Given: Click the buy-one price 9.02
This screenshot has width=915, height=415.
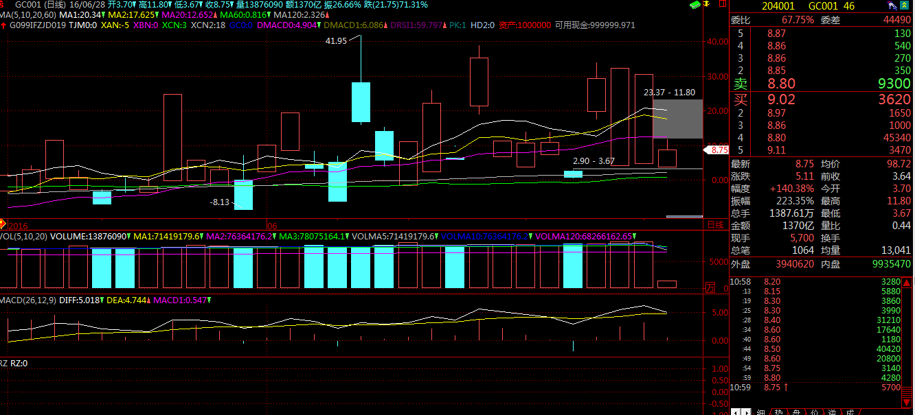Looking at the screenshot, I should 781,99.
